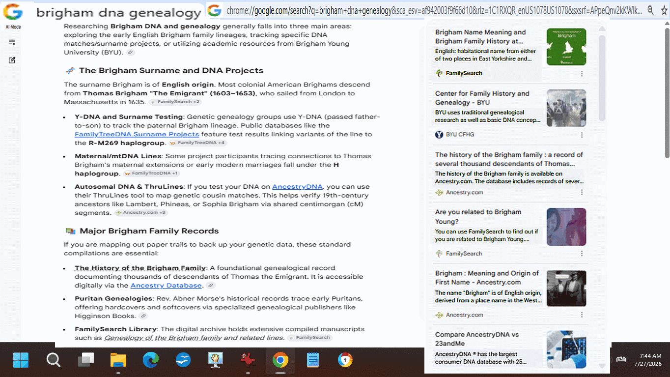
Task: Follow the AncestryDNA link
Action: pos(297,187)
